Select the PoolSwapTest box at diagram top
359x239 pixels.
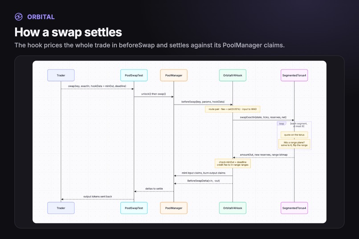coord(134,75)
